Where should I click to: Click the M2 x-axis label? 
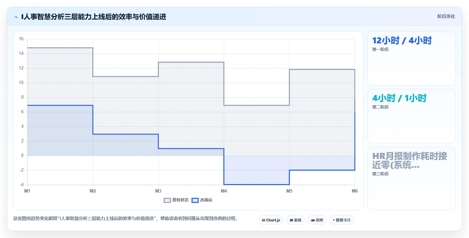point(93,191)
